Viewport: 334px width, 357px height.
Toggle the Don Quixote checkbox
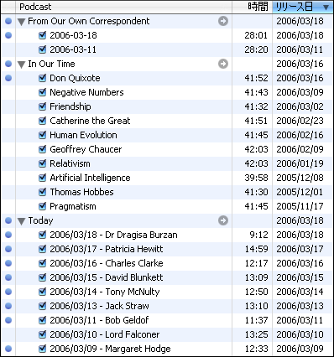(x=42, y=78)
